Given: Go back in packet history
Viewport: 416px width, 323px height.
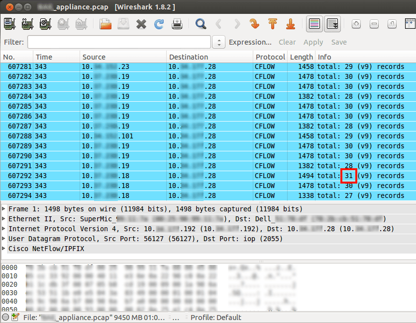Looking at the screenshot, I should tap(218, 24).
